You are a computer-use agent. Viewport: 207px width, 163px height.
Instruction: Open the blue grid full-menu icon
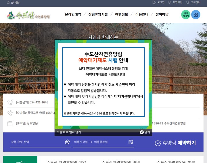pyautogui.click(x=196, y=15)
